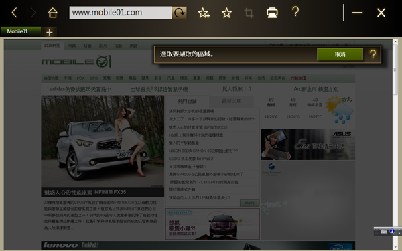Open help icon in capture prompt bar
The image size is (402, 251).
pos(373,54)
